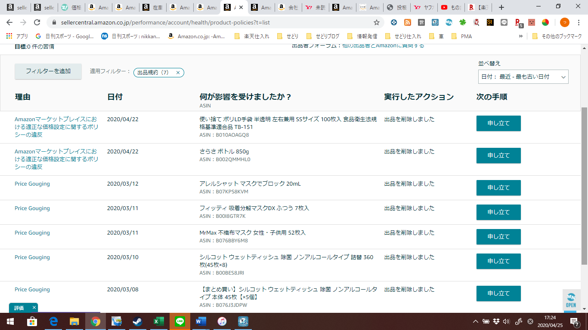Screen dimensions: 588x330
Task: Open the Rakuten extension with badge 5
Action: pyautogui.click(x=518, y=23)
